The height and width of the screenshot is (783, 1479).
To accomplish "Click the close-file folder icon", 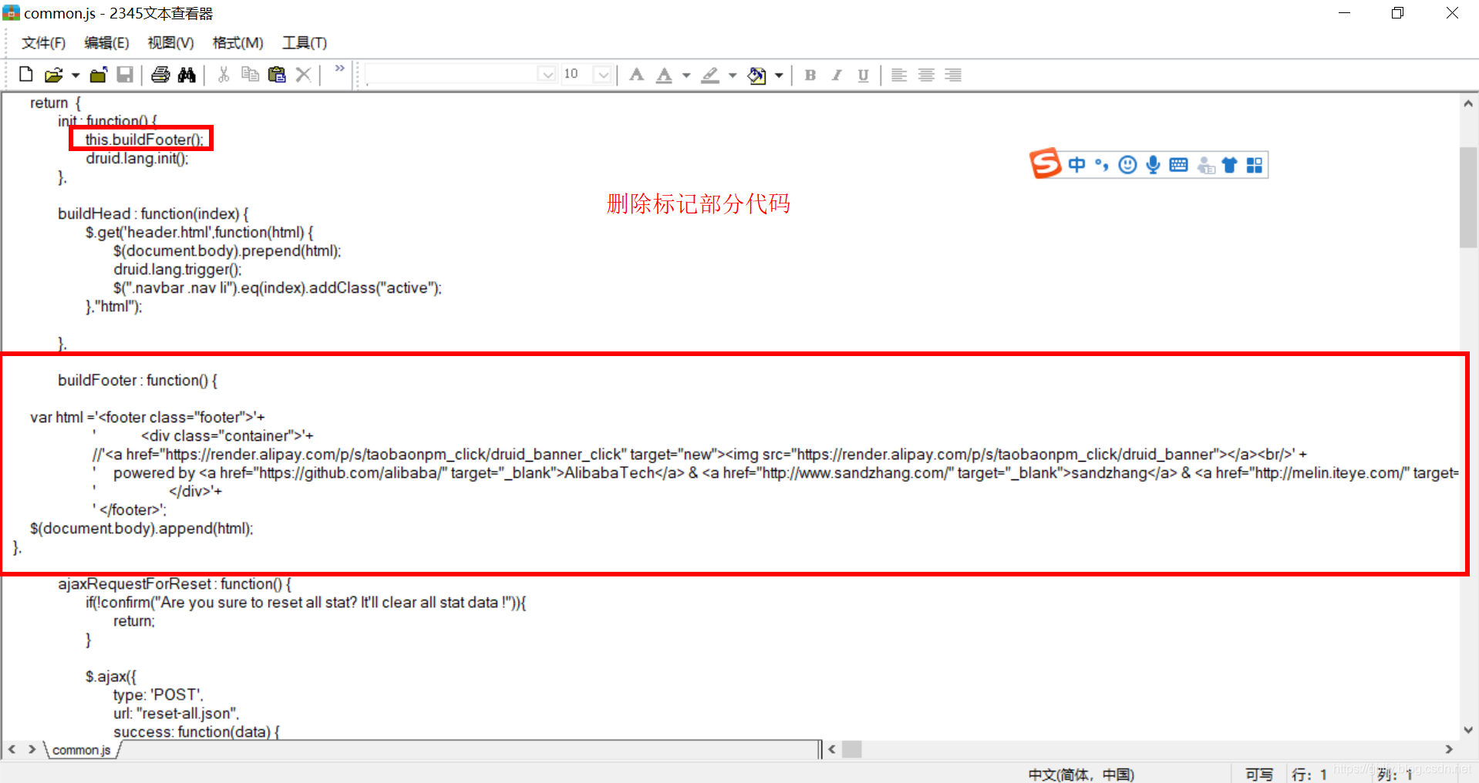I will coord(99,75).
